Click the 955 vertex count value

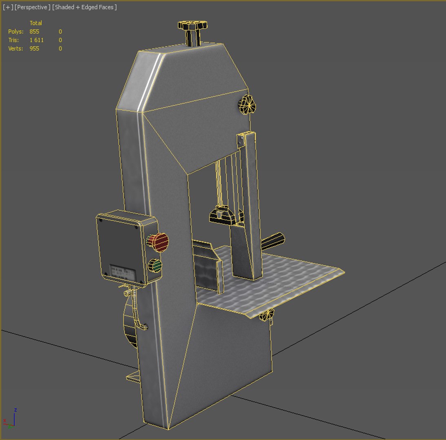click(x=34, y=48)
